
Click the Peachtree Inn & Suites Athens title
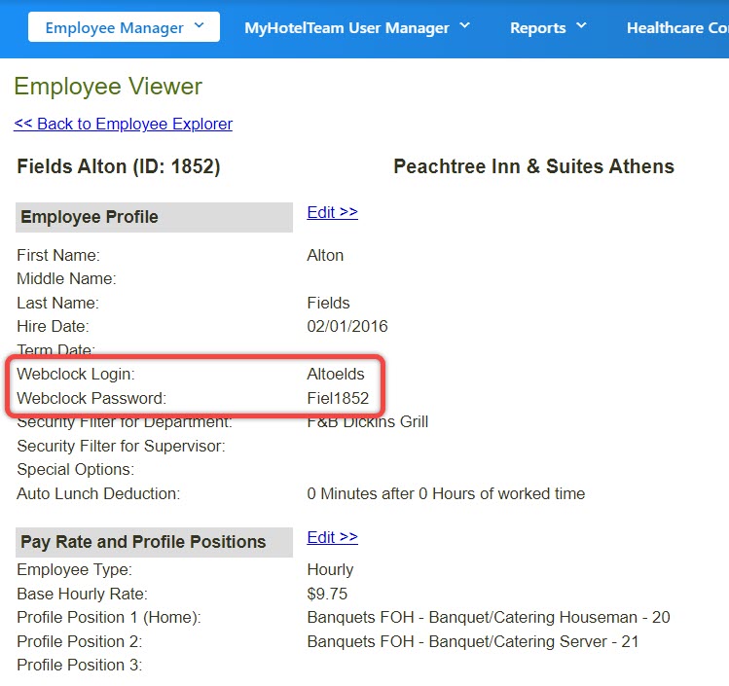[x=533, y=166]
